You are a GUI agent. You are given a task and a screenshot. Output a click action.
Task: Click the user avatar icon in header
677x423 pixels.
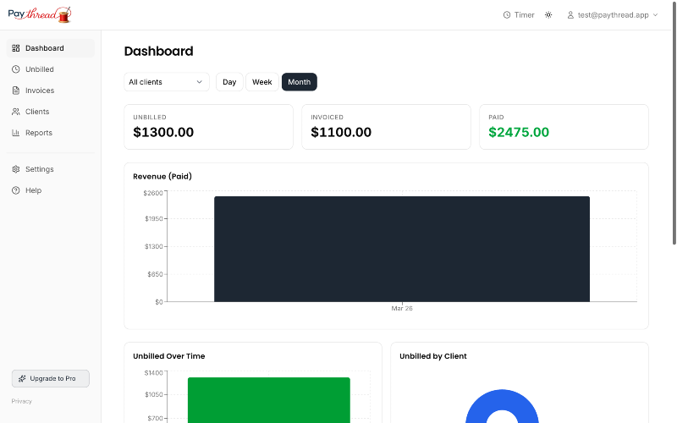tap(570, 15)
